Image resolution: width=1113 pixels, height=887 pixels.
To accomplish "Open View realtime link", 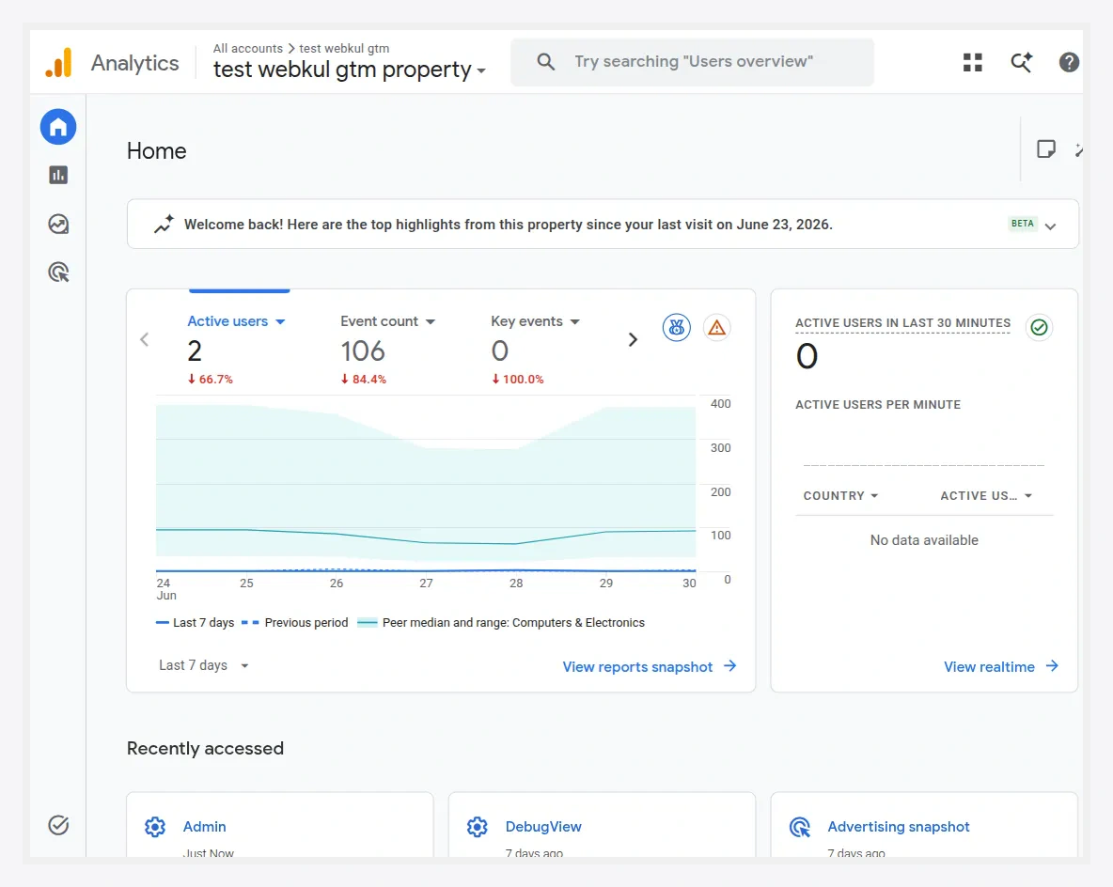I will 1001,667.
